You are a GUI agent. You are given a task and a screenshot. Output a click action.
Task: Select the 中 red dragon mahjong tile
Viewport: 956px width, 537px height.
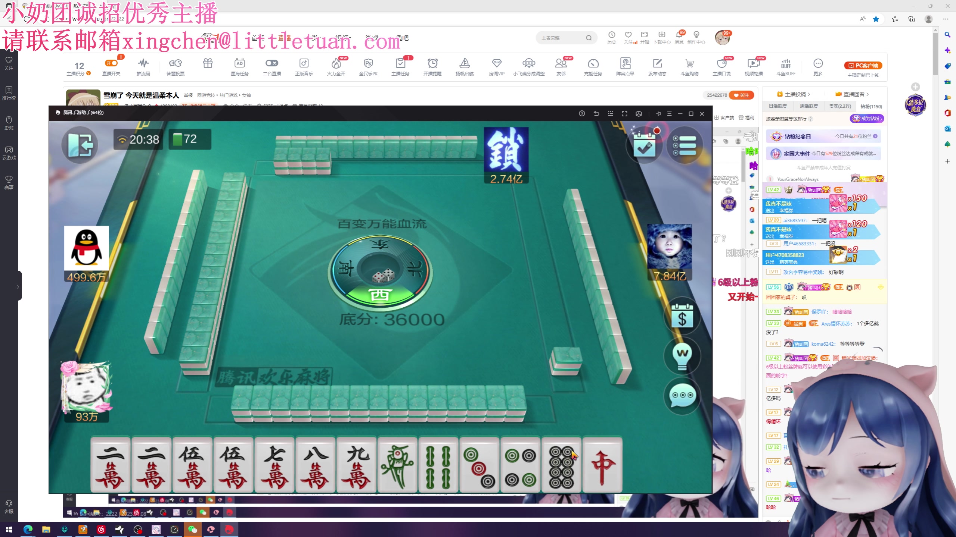pyautogui.click(x=602, y=465)
